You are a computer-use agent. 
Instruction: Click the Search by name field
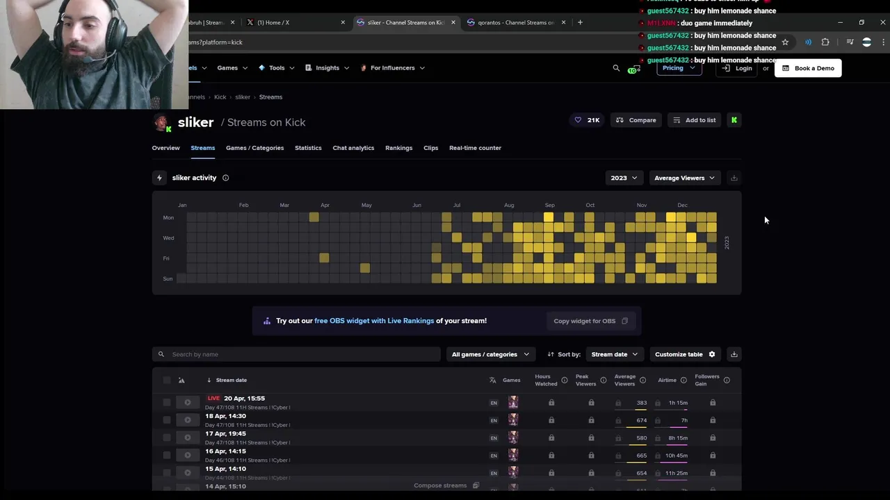click(296, 354)
